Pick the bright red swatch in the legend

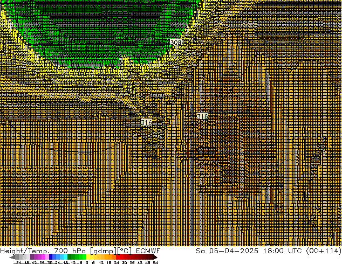(118, 257)
